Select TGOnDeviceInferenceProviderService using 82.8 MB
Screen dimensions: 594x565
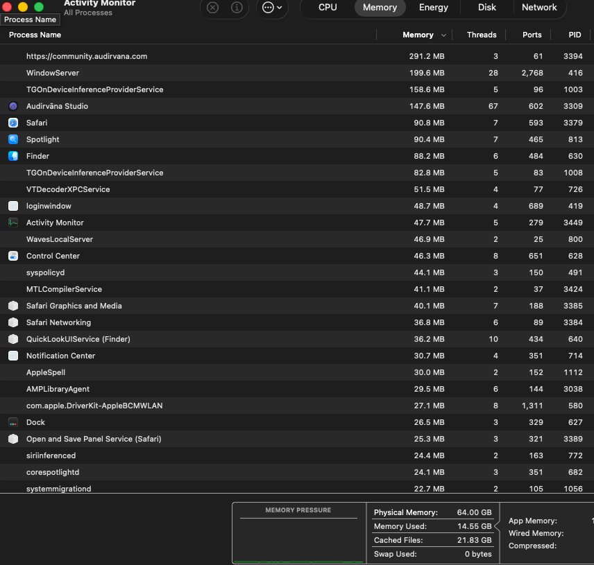coord(297,173)
